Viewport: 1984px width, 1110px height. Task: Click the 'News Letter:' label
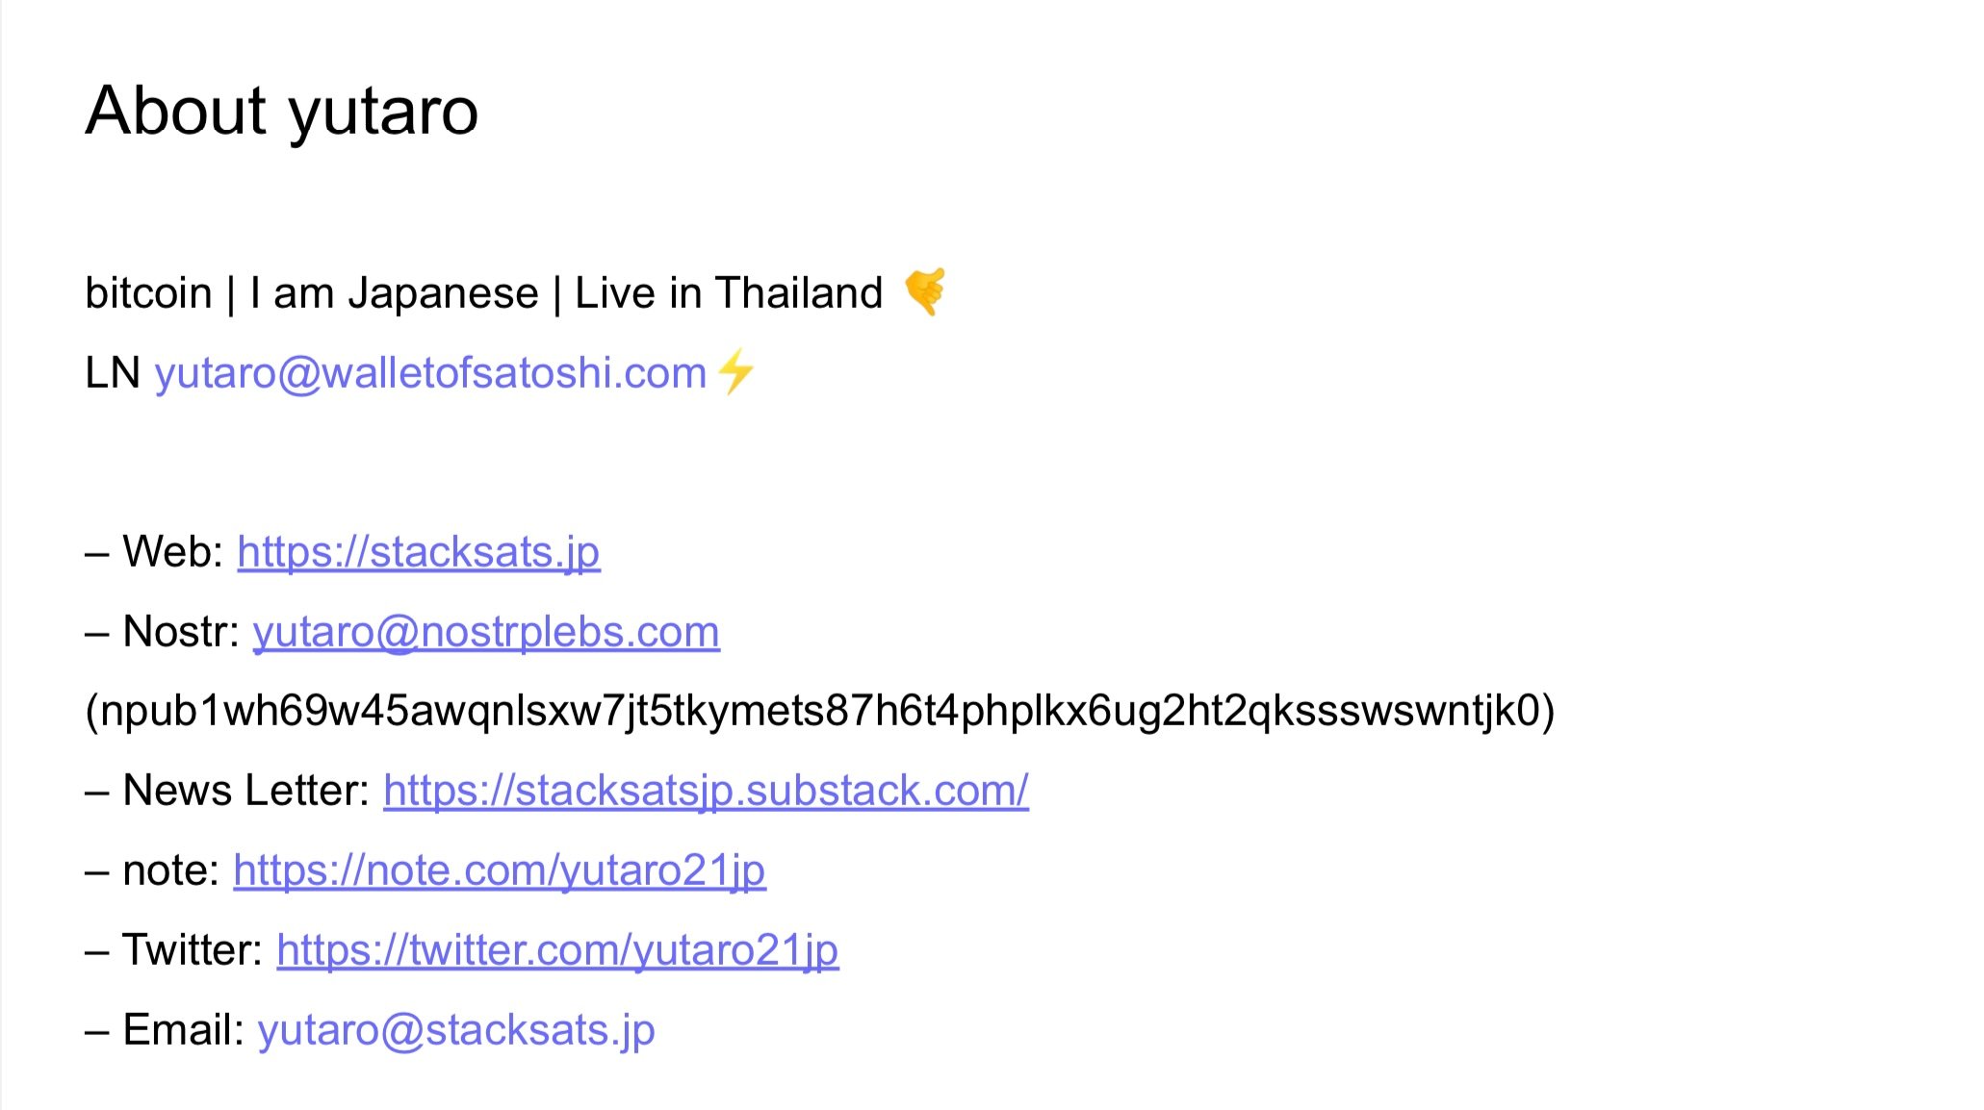[x=246, y=791]
